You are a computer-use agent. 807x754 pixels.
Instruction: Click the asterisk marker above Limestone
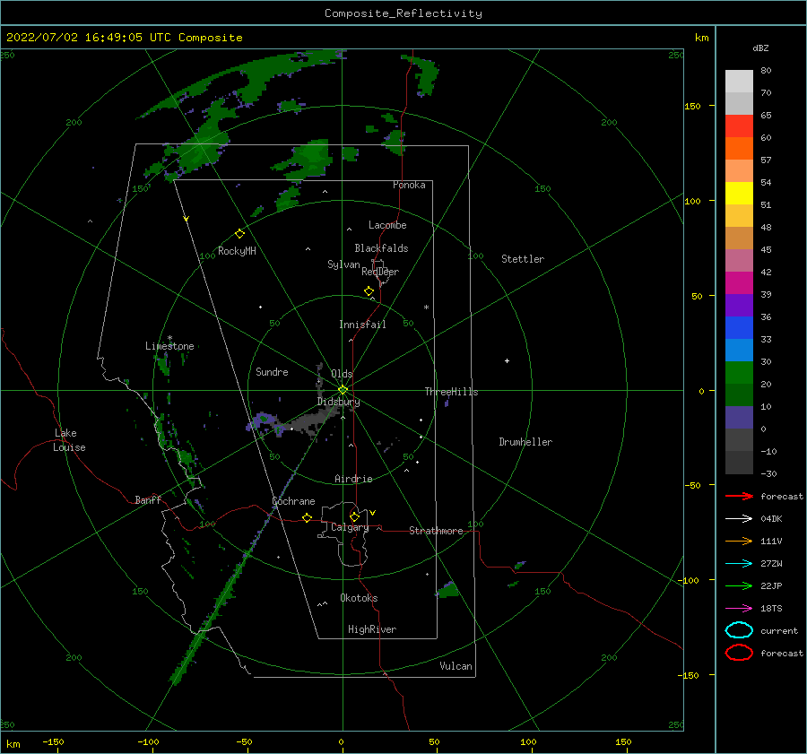click(169, 338)
